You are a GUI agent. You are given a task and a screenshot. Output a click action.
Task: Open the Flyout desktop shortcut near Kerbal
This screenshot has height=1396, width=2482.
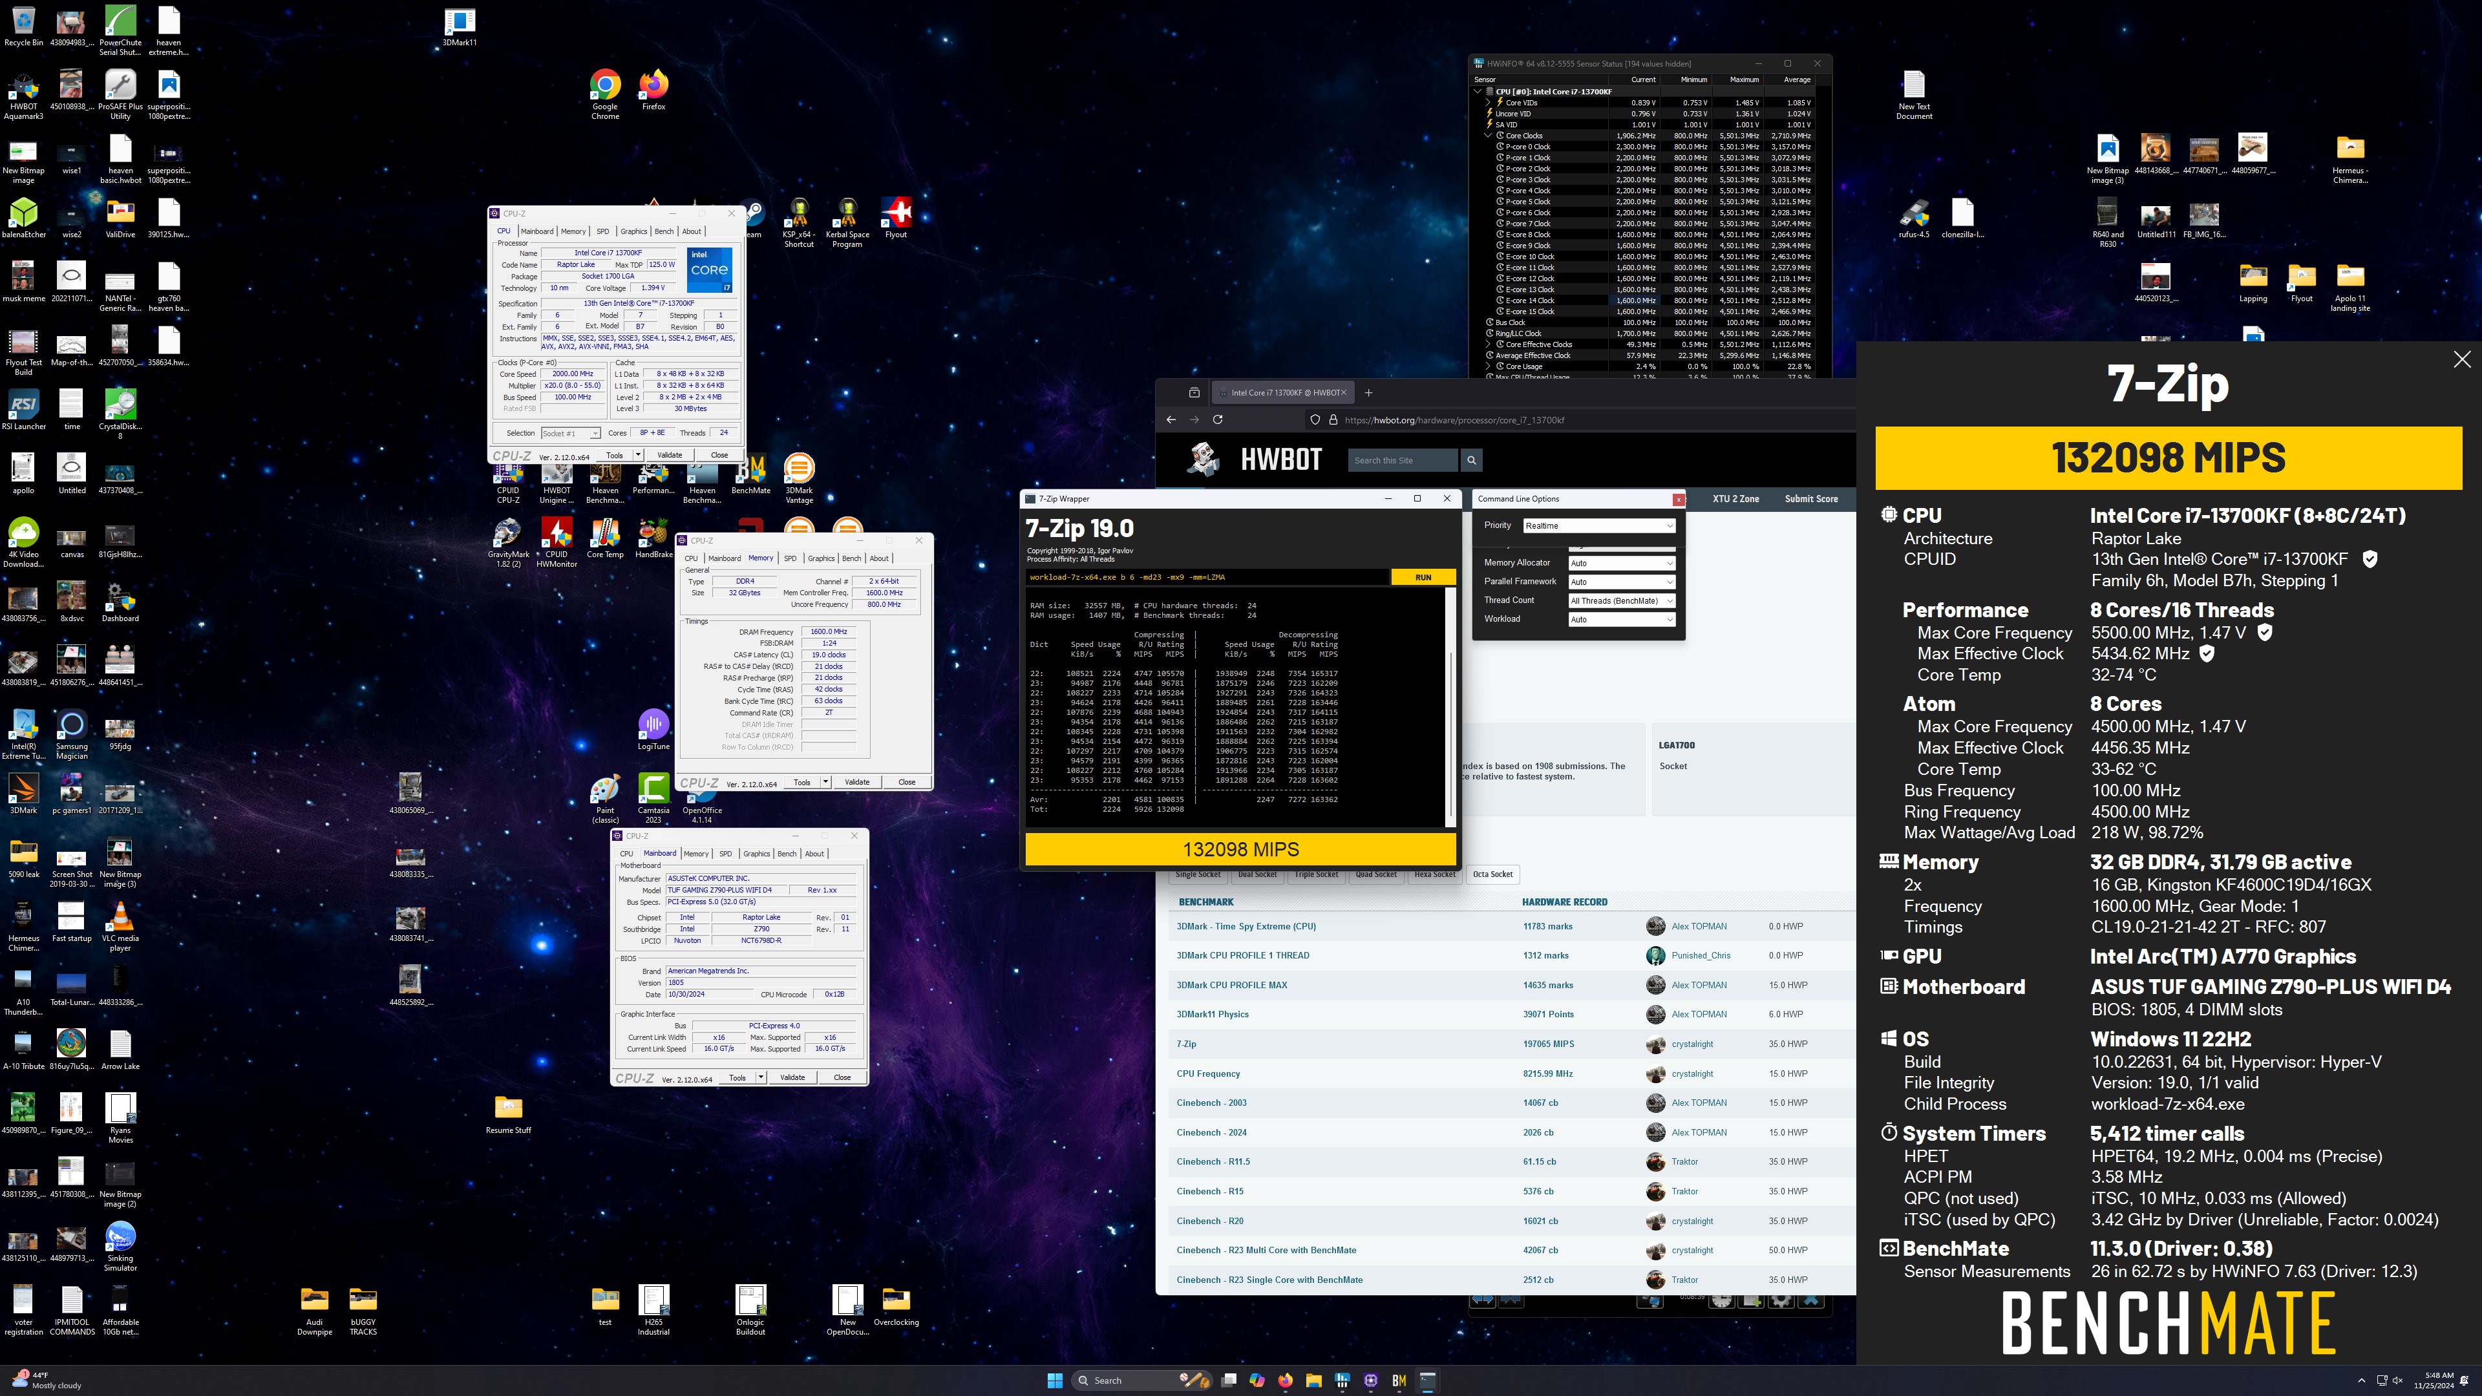click(x=896, y=218)
